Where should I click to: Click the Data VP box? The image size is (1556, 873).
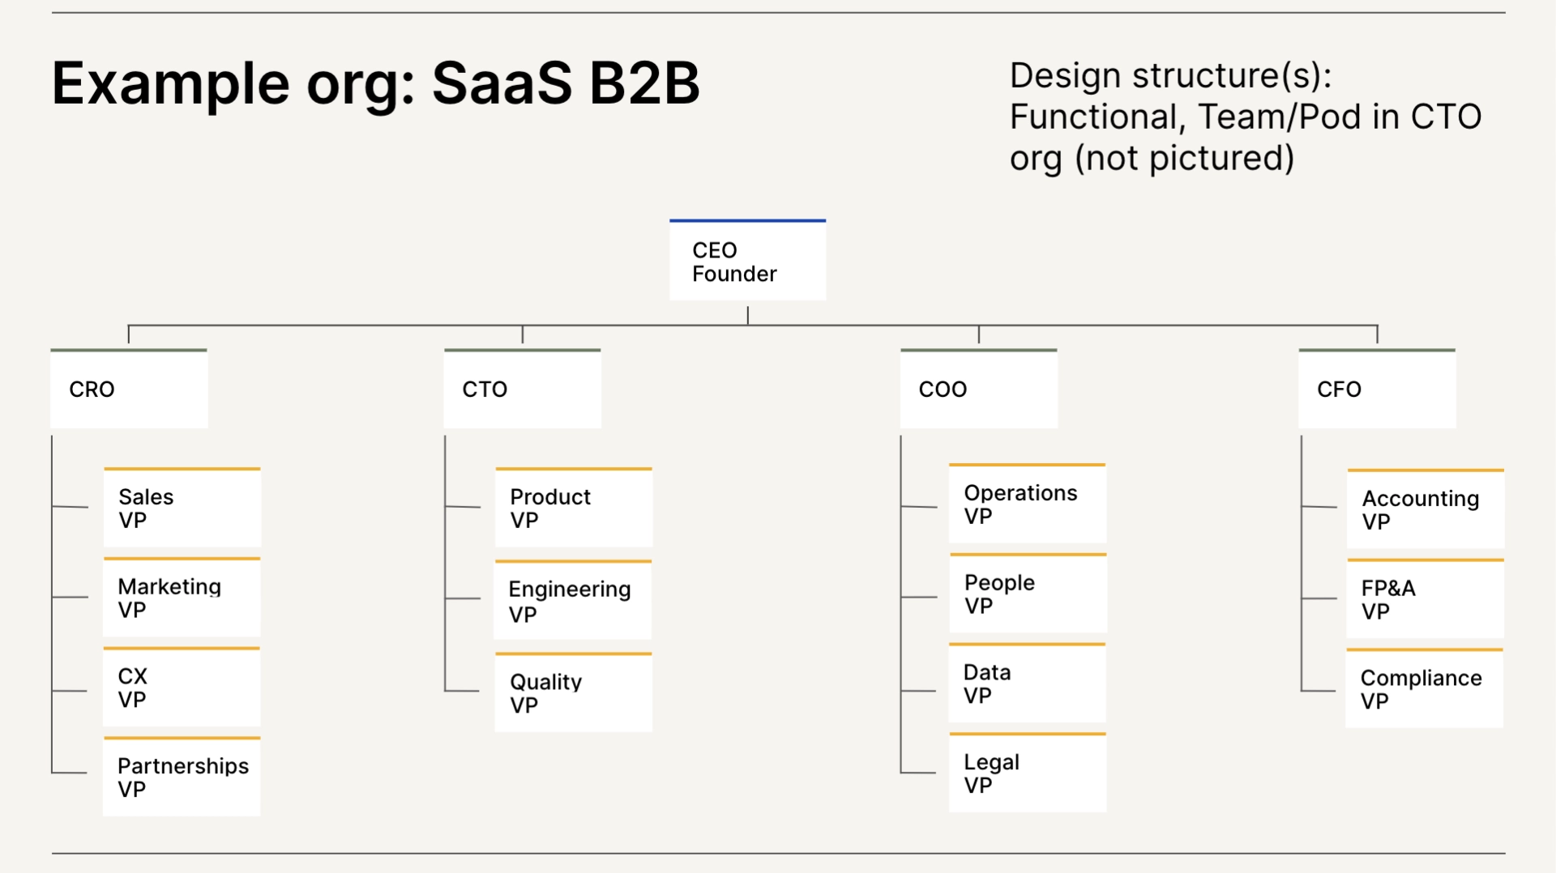1027,683
